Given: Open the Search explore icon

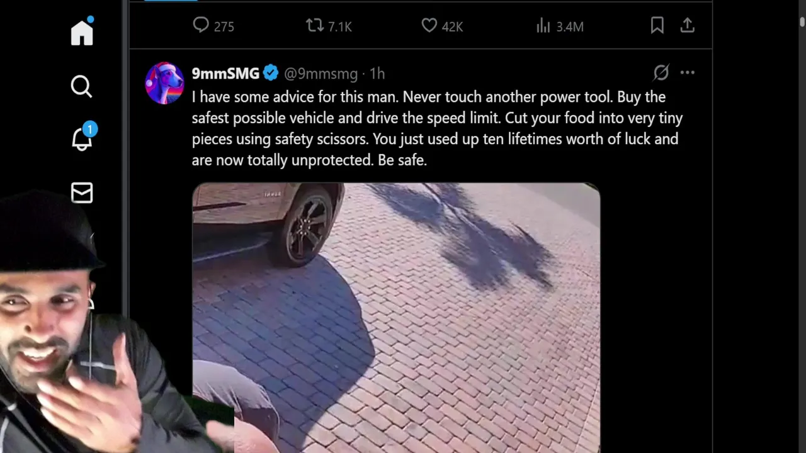Looking at the screenshot, I should (81, 86).
